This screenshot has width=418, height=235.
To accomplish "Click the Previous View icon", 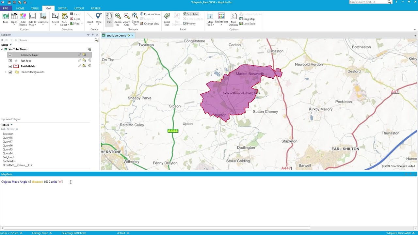I will pyautogui.click(x=142, y=14).
